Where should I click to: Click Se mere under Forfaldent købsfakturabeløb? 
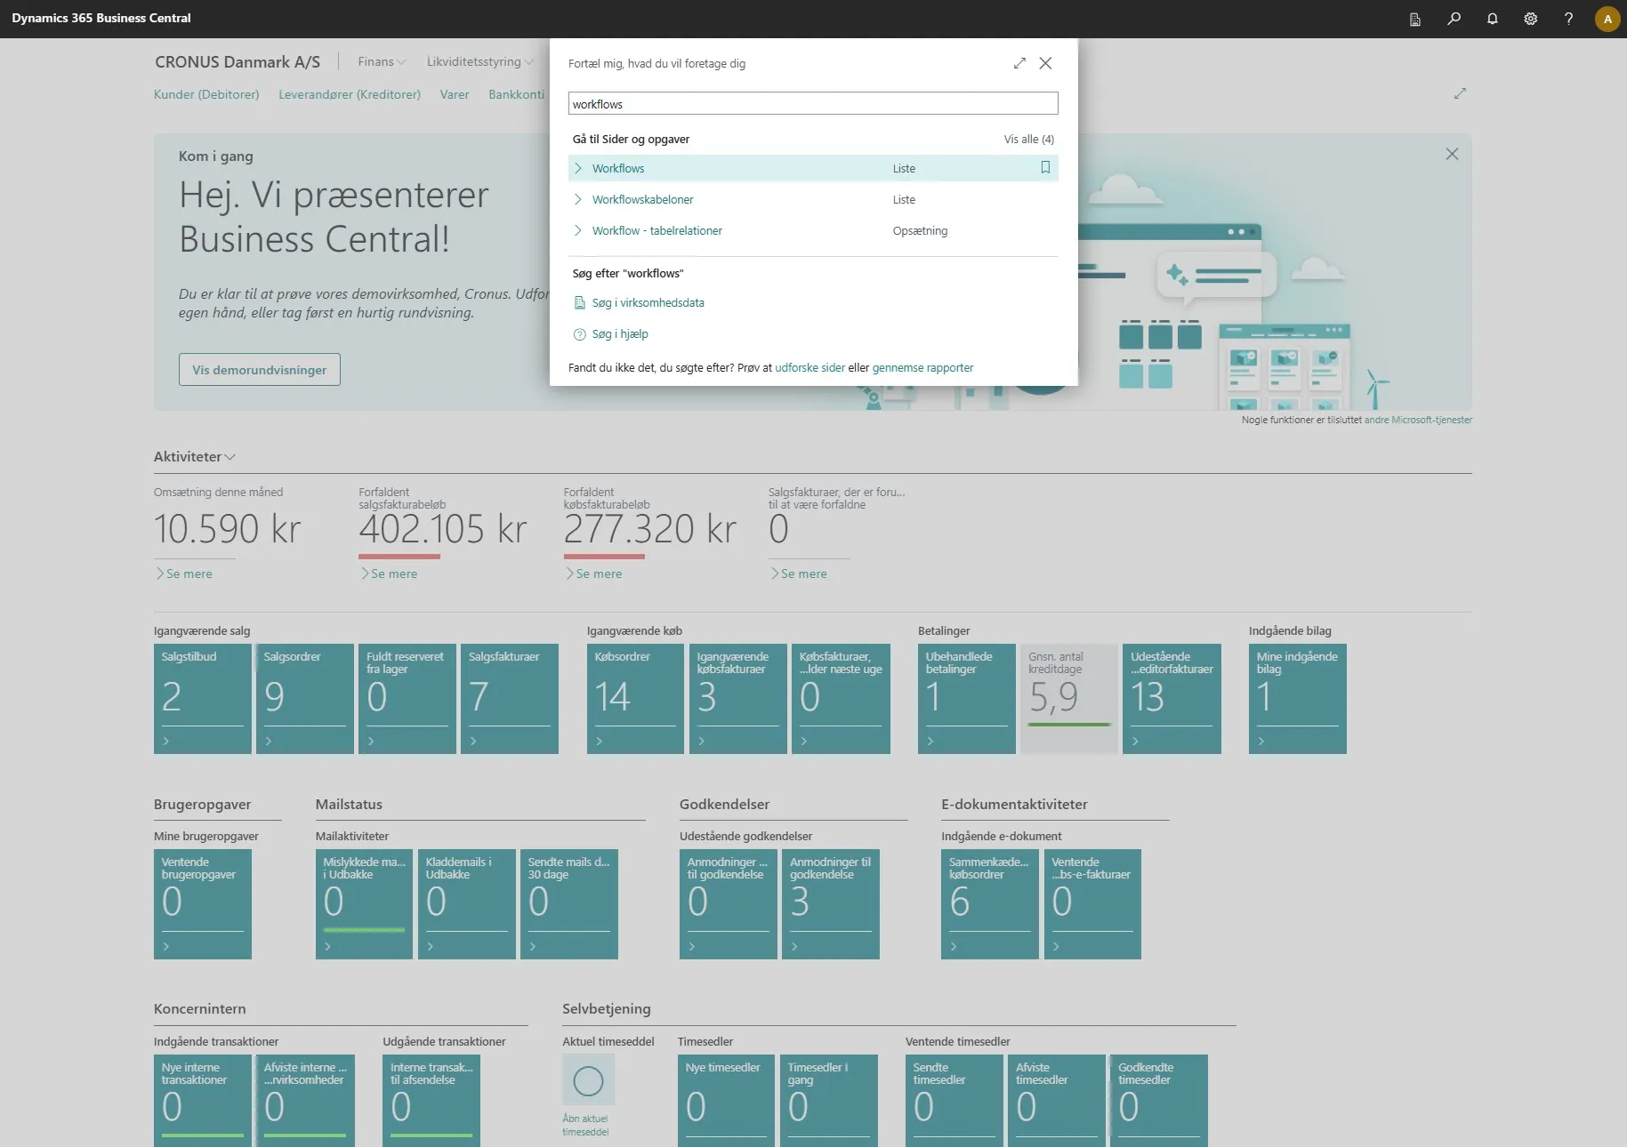[x=594, y=573]
